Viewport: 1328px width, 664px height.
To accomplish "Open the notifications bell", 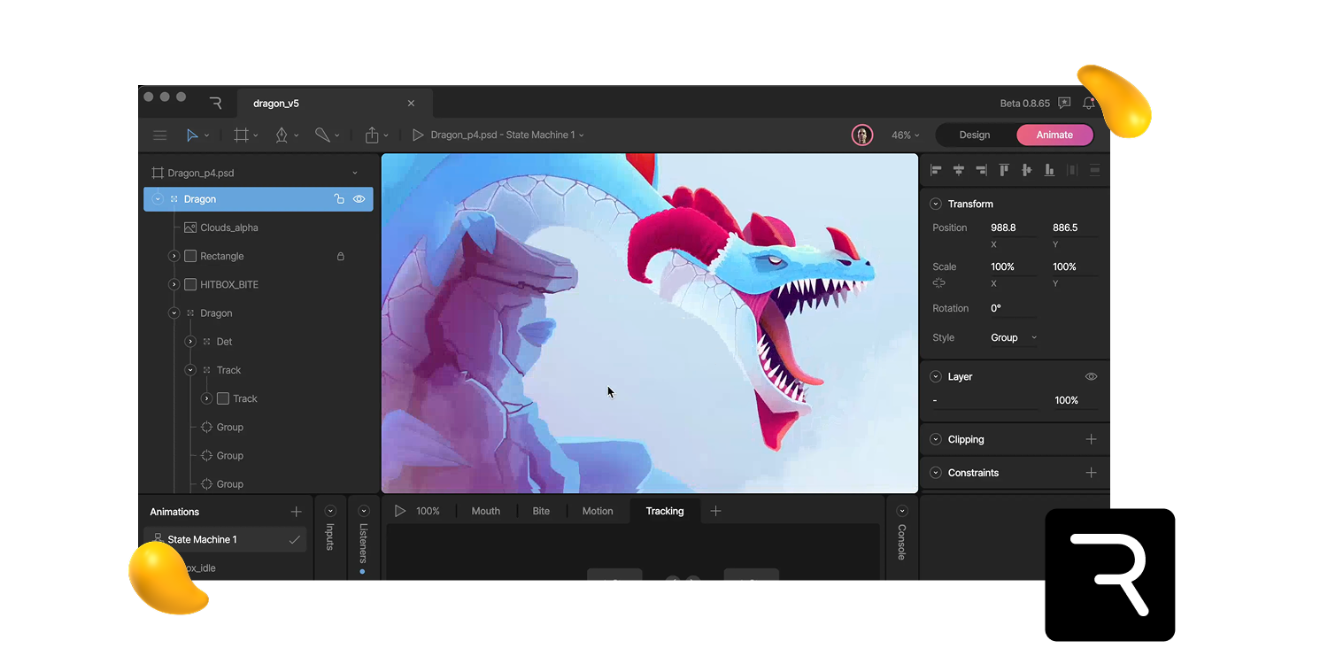I will coord(1088,103).
